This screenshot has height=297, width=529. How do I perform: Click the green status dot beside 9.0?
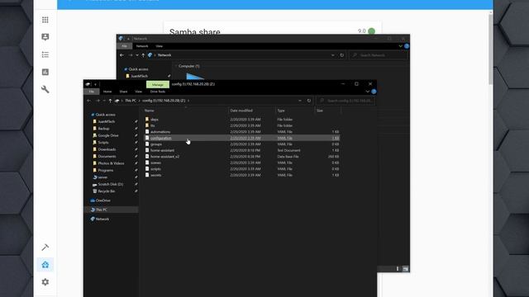371,31
